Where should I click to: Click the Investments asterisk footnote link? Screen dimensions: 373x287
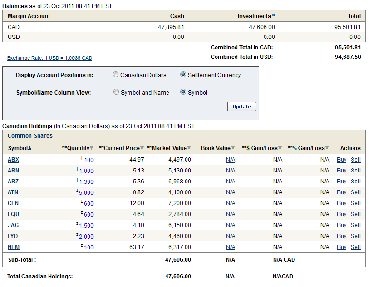pyautogui.click(x=273, y=16)
